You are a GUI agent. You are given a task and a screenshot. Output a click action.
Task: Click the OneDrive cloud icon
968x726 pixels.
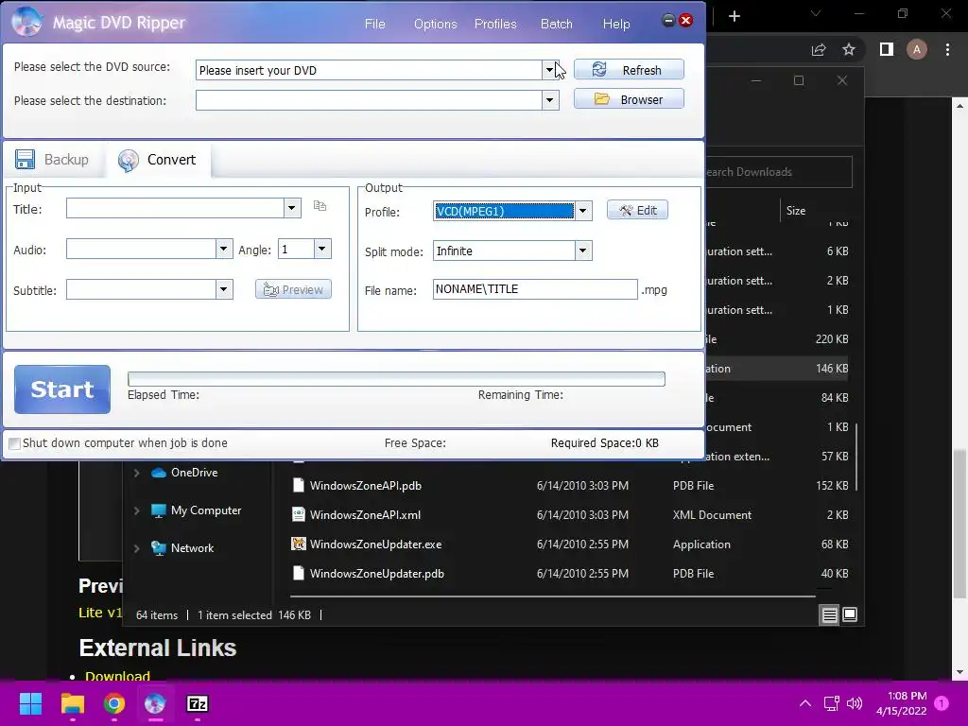tap(159, 473)
